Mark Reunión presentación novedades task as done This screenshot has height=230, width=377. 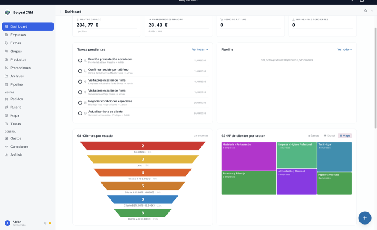click(x=80, y=61)
